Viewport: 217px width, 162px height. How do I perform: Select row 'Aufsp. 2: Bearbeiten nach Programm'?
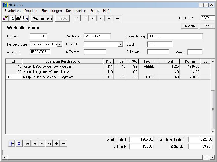pyautogui.click(x=108, y=77)
